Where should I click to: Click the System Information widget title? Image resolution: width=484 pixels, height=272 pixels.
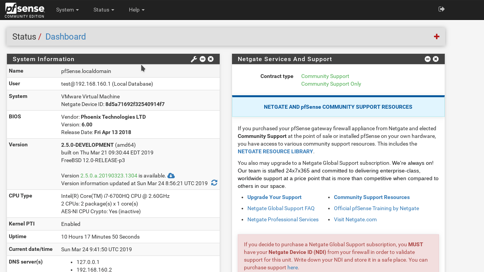click(x=43, y=59)
